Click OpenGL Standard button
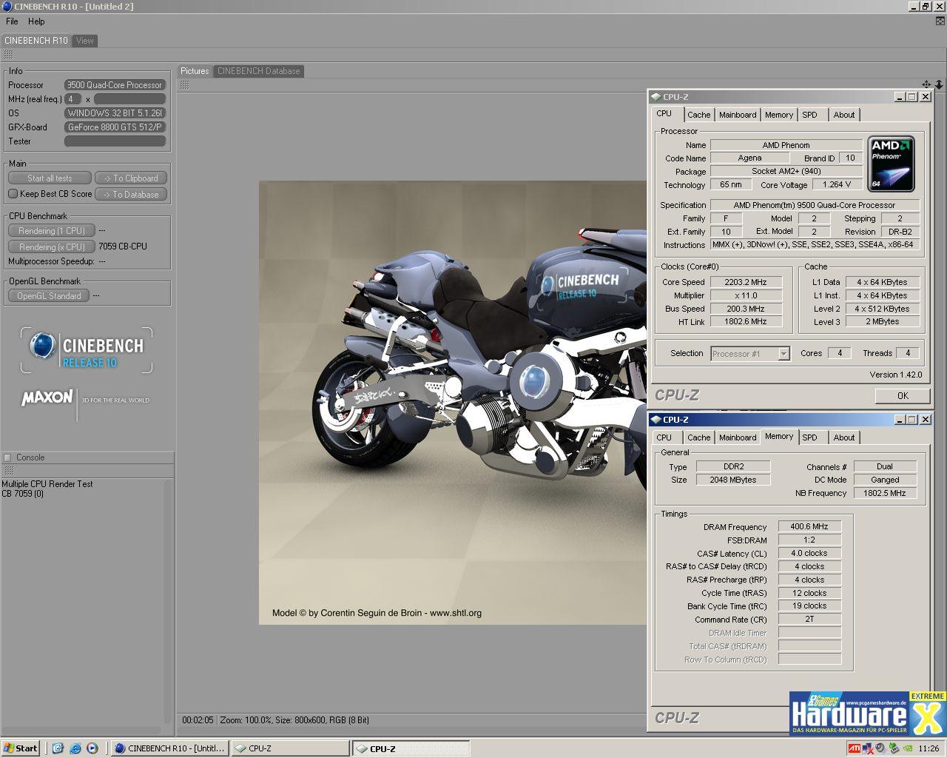Image resolution: width=947 pixels, height=758 pixels. point(49,296)
